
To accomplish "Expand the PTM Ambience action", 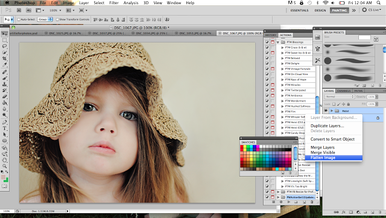I will coord(283,95).
